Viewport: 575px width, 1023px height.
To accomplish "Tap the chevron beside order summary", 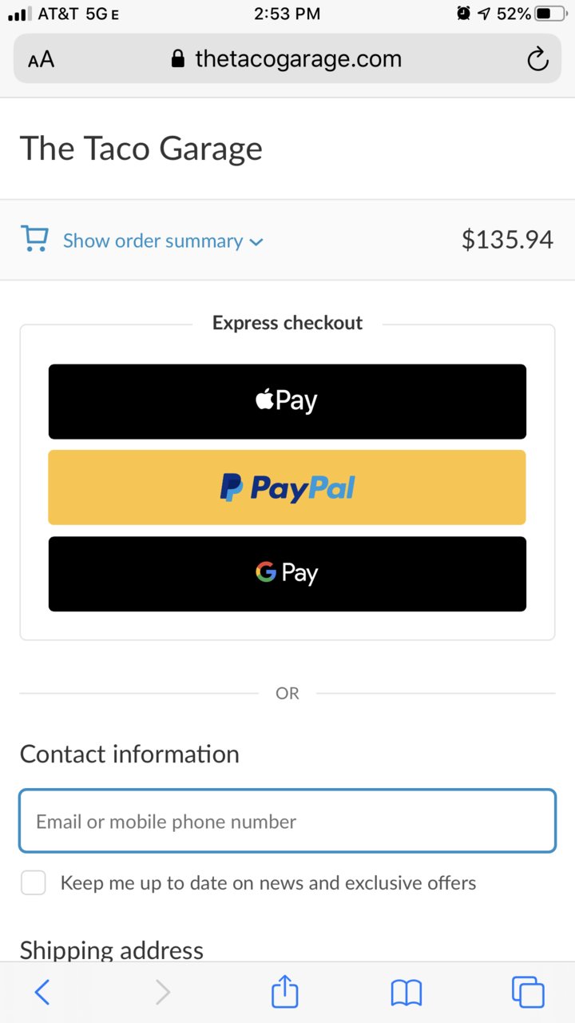I will coord(256,241).
